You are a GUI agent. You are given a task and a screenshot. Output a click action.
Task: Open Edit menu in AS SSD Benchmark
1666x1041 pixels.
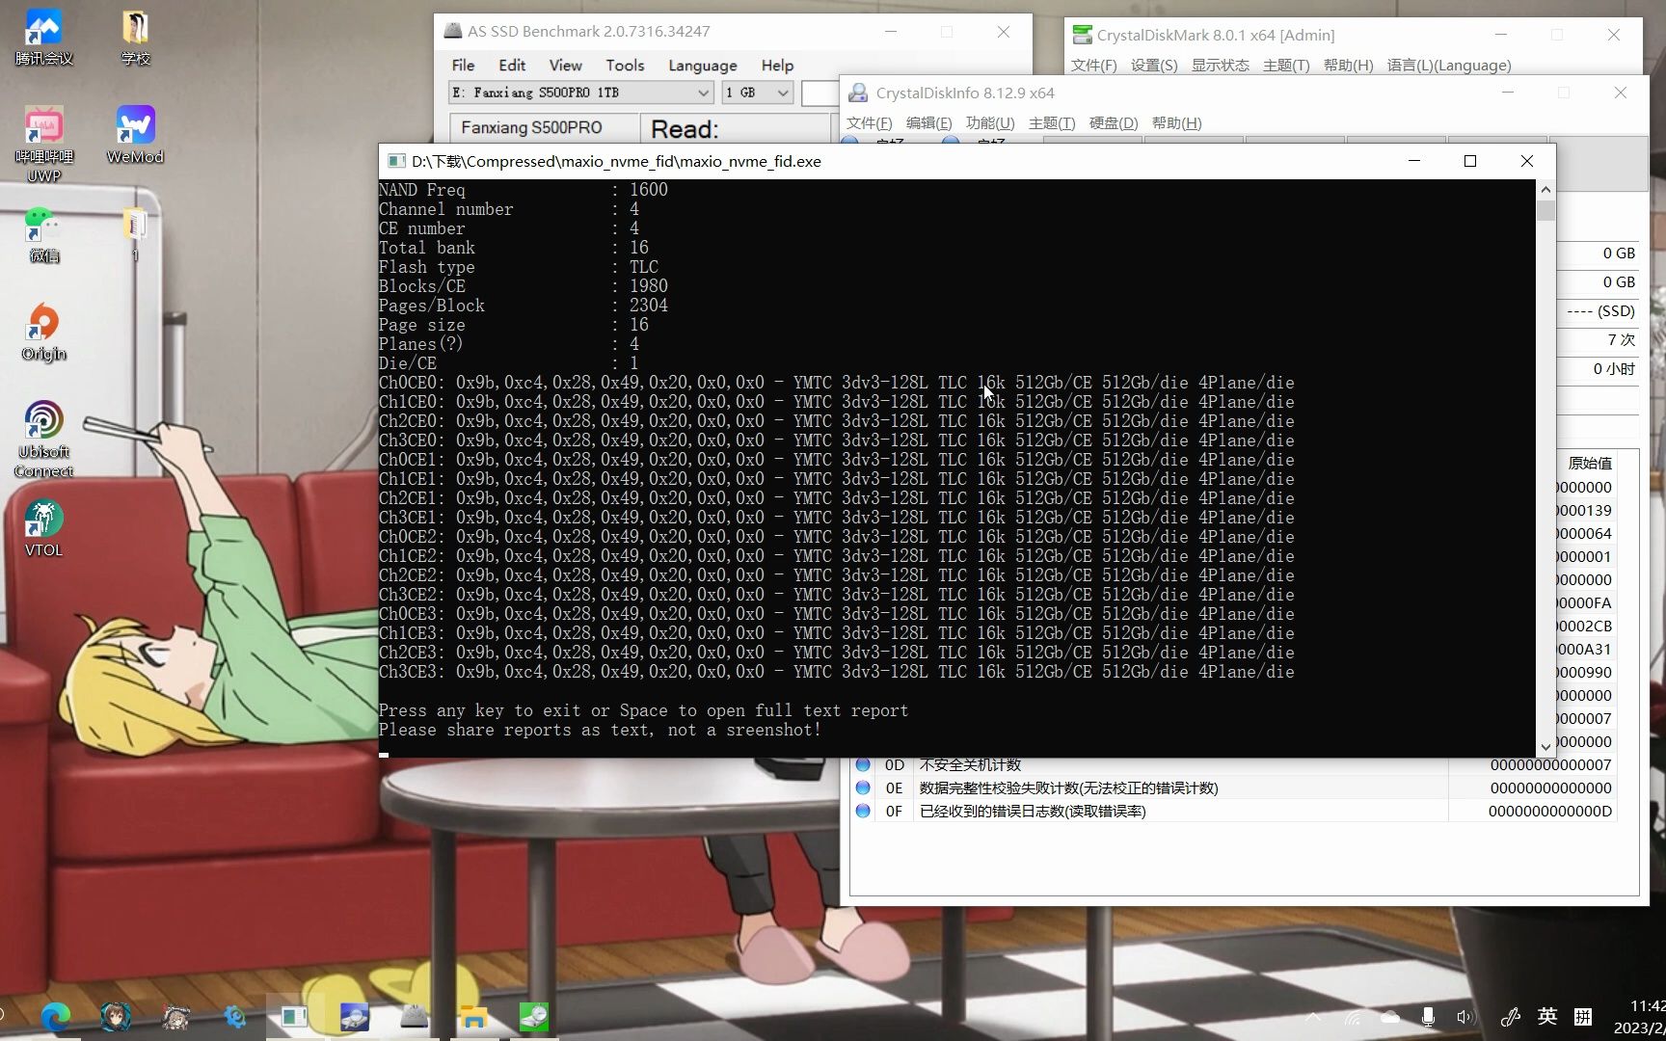click(512, 66)
